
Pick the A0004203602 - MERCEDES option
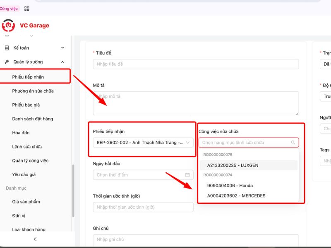point(236,196)
